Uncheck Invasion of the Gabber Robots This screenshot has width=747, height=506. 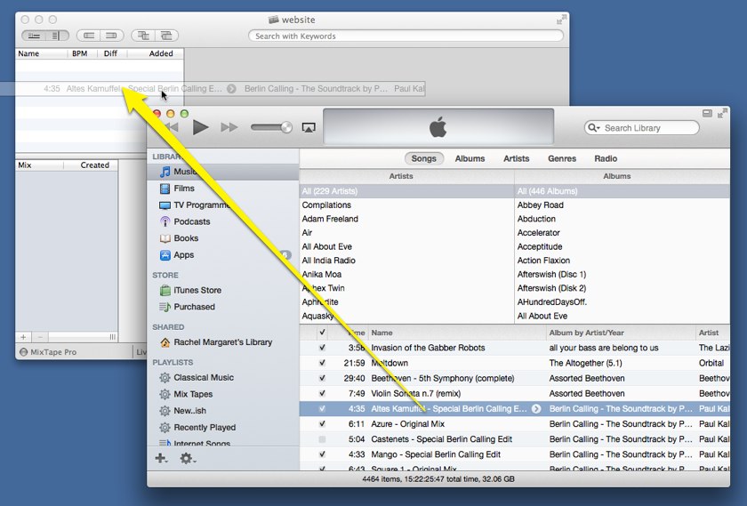323,348
